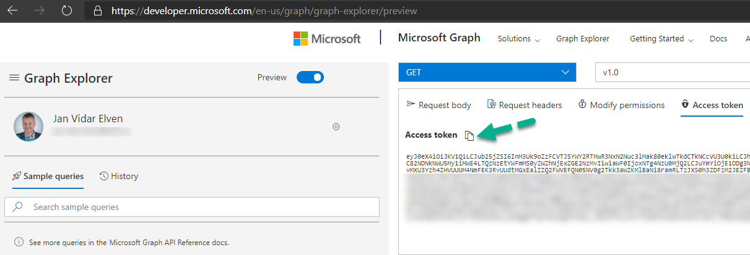750x255 pixels.
Task: Open Graph Explorer navigation link
Action: point(583,39)
